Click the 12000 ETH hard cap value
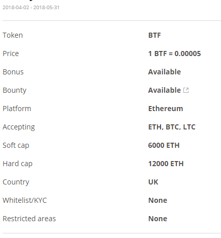 pos(166,164)
